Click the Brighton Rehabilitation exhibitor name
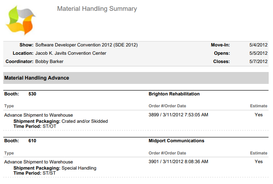 pyautogui.click(x=174, y=94)
